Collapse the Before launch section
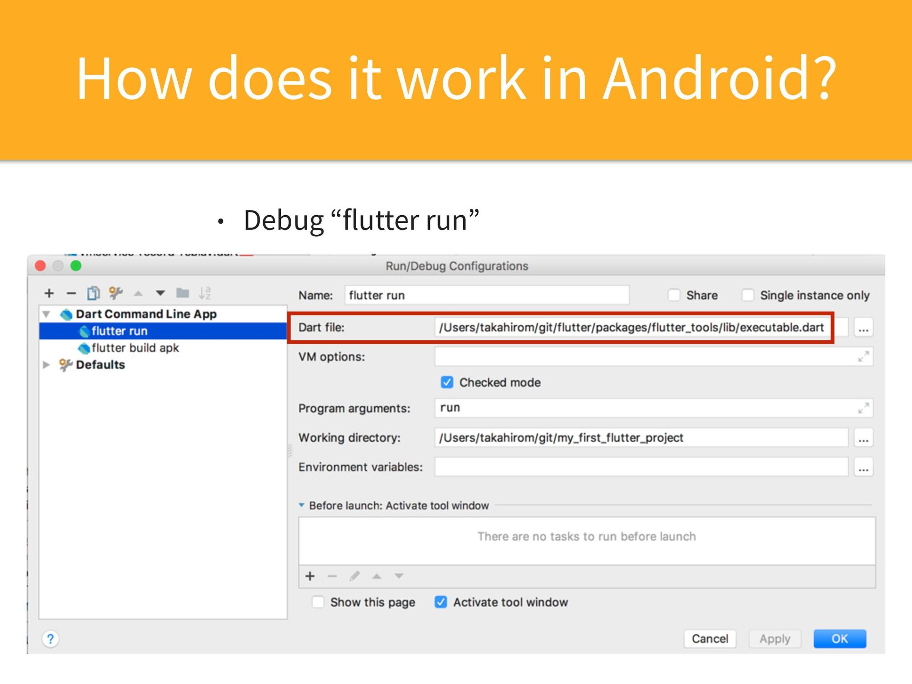Viewport: 912px width, 684px height. point(302,505)
